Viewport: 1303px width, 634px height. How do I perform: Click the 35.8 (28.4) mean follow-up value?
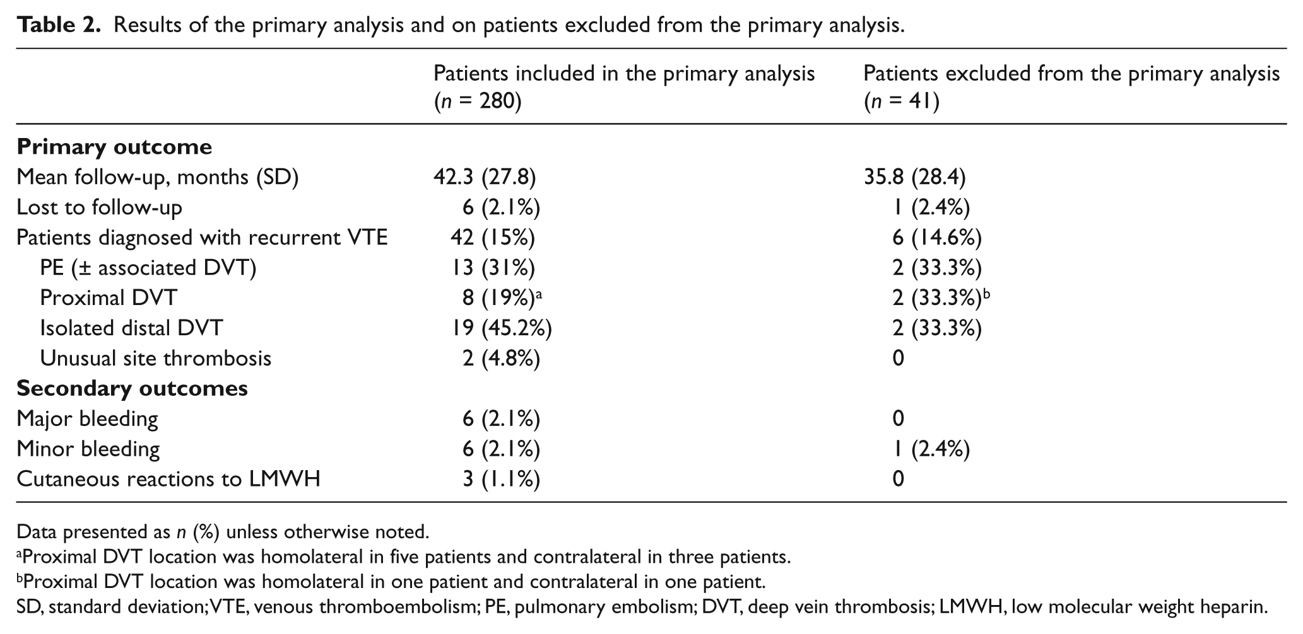pos(914,177)
